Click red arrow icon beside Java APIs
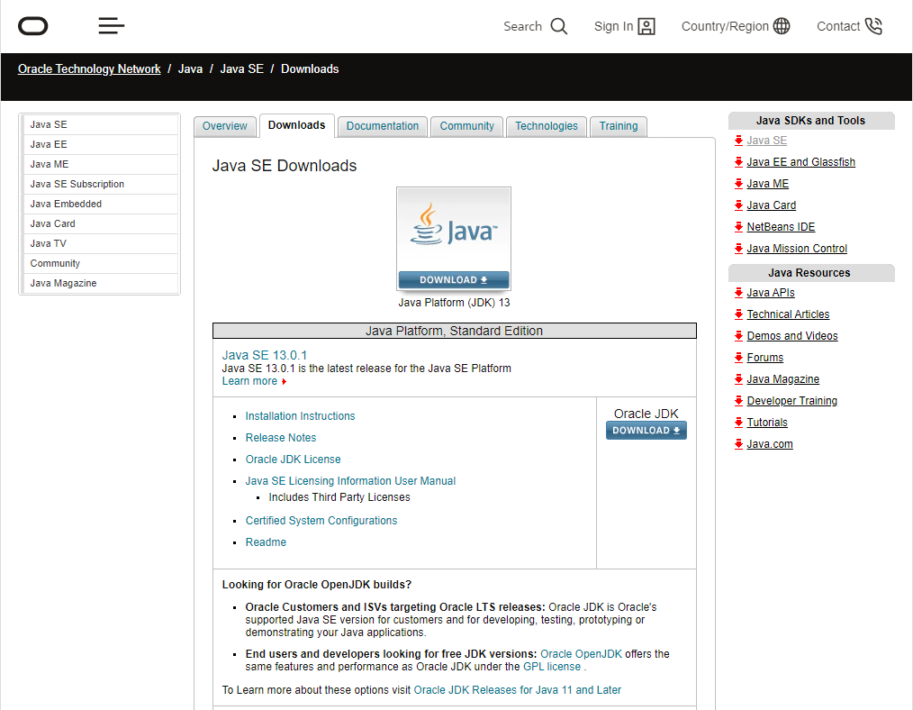This screenshot has width=913, height=710. click(x=738, y=293)
